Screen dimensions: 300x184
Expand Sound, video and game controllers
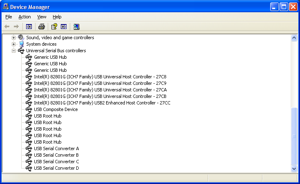tap(13, 38)
